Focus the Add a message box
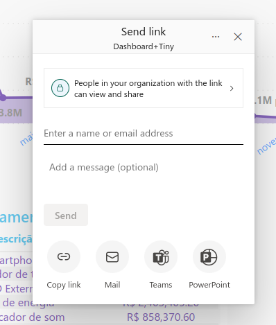Screen dimensions: 276x325 click(144, 175)
